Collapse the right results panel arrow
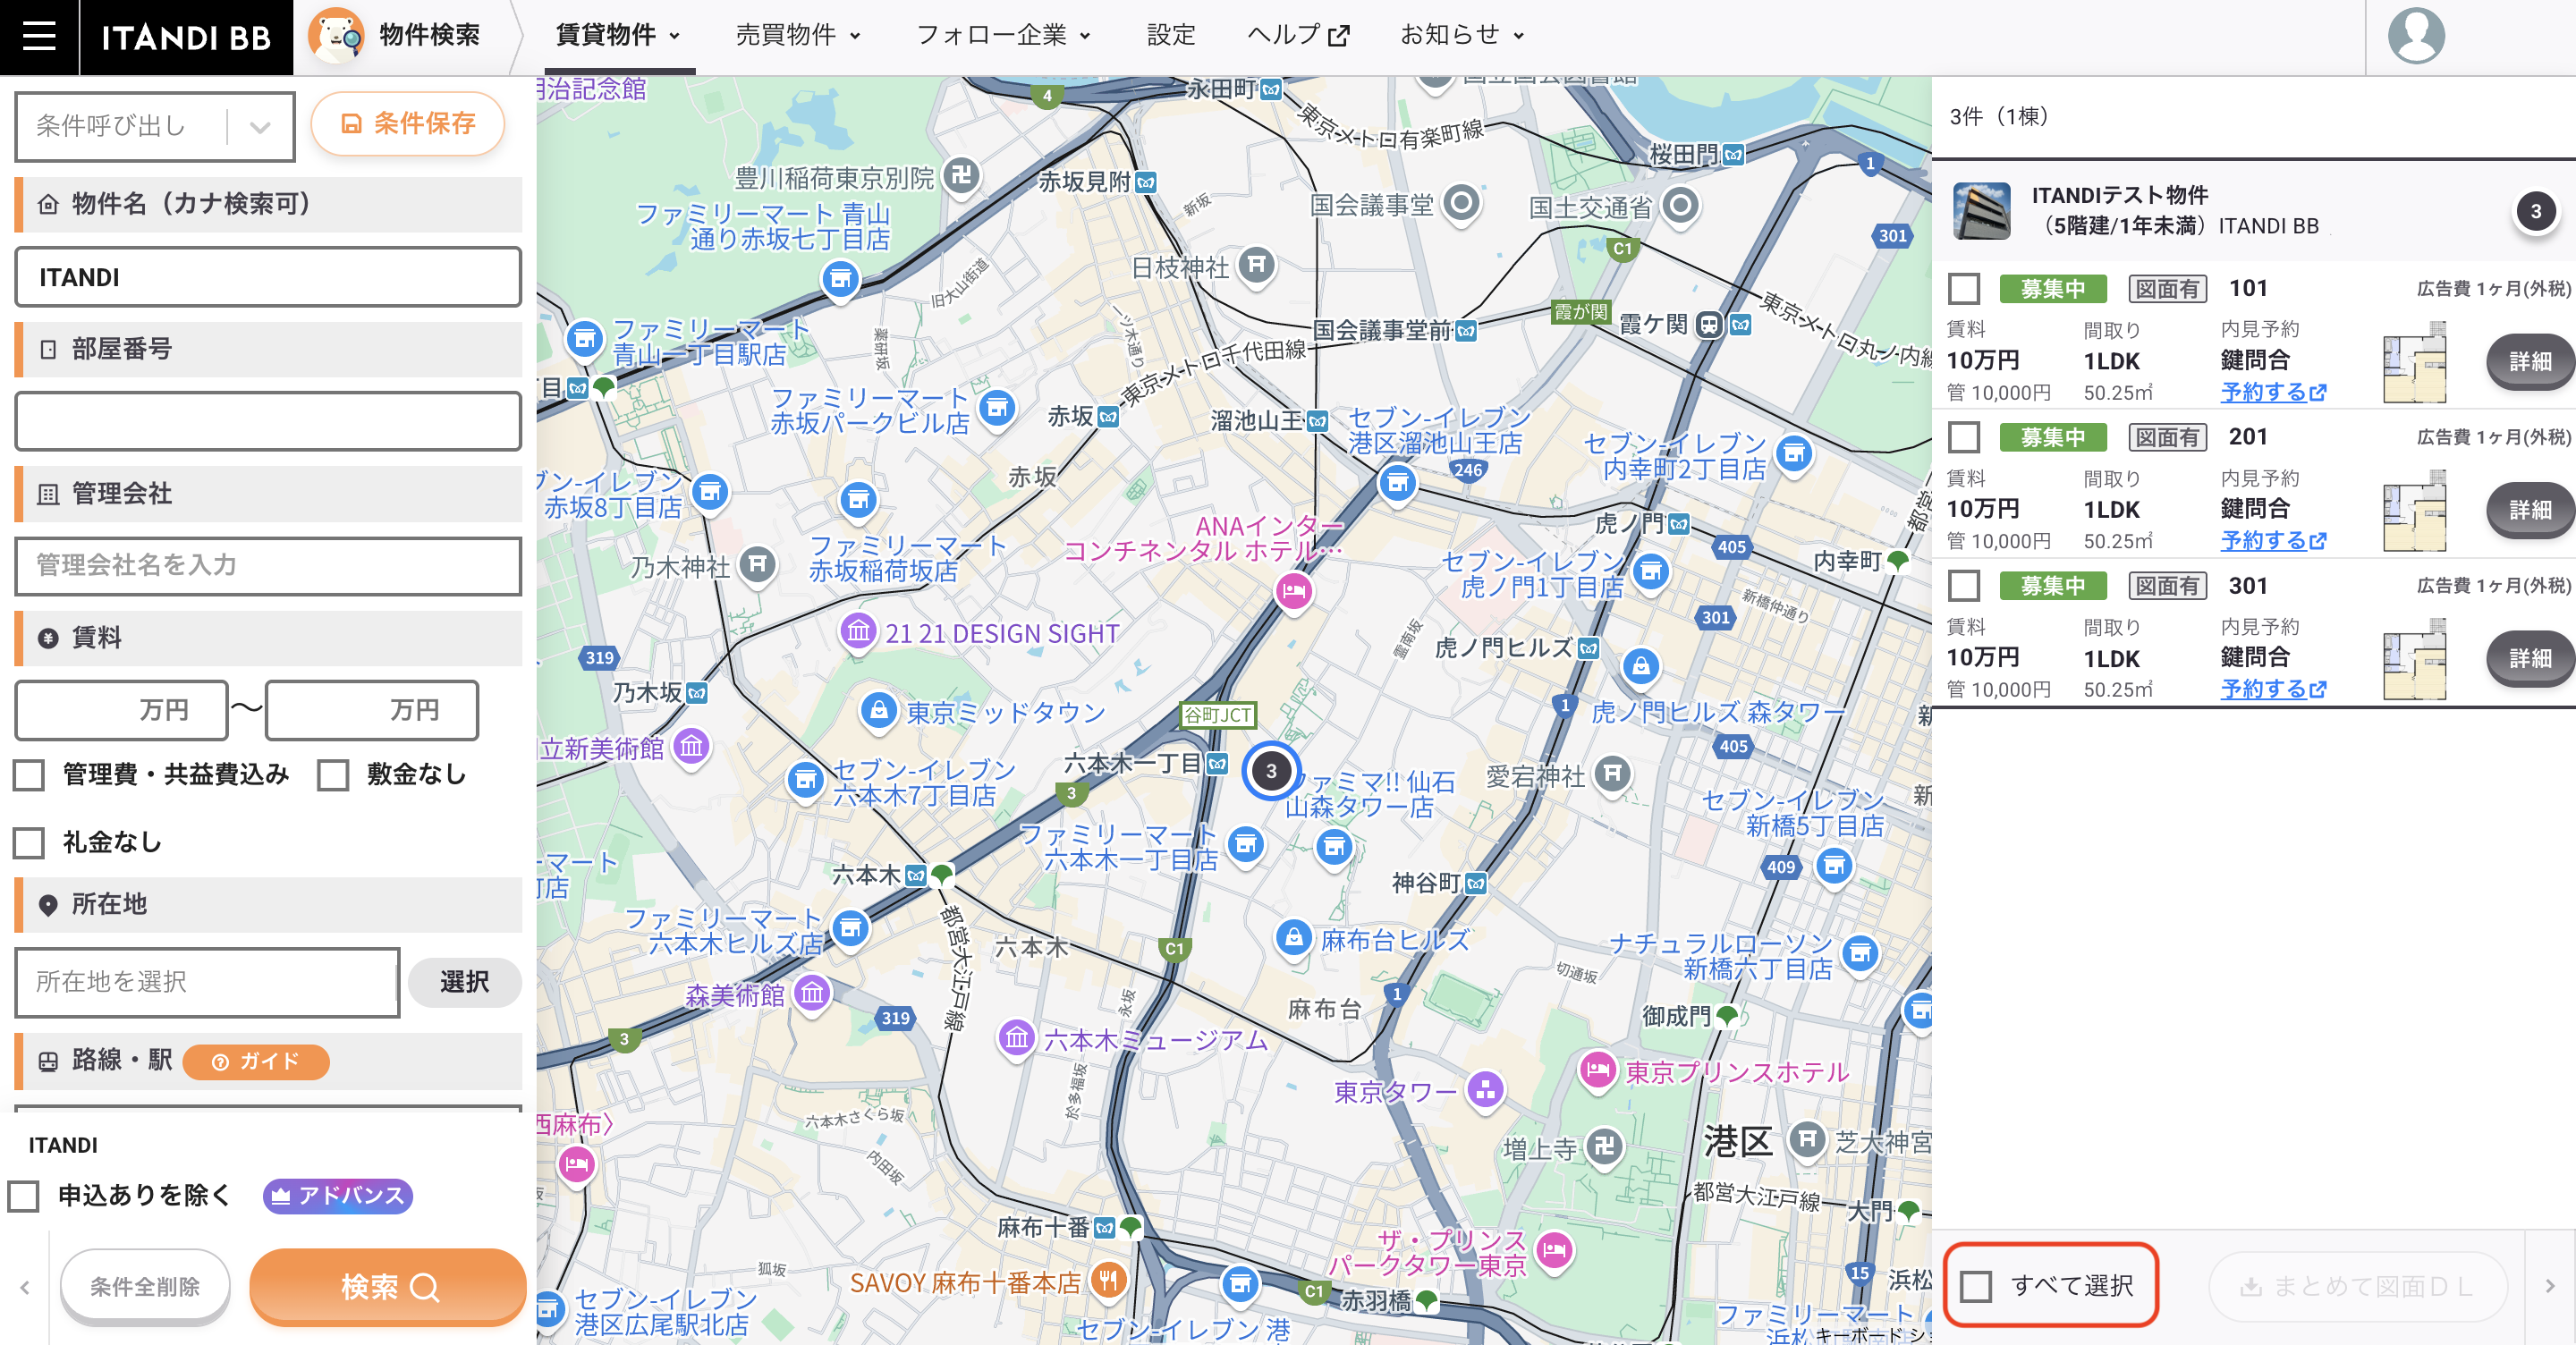Image resolution: width=2576 pixels, height=1345 pixels. point(2549,1286)
